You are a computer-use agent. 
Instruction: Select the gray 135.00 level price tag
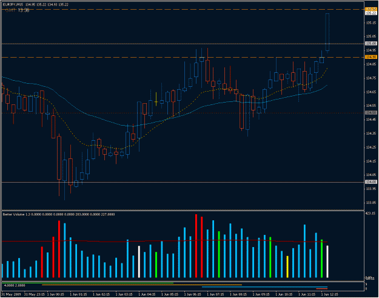coord(371,44)
